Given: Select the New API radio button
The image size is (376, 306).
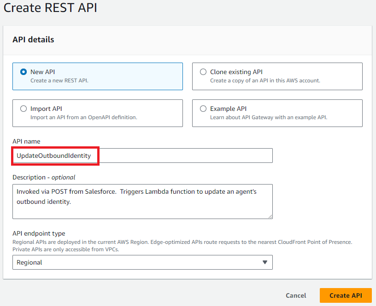Looking at the screenshot, I should click(x=23, y=72).
